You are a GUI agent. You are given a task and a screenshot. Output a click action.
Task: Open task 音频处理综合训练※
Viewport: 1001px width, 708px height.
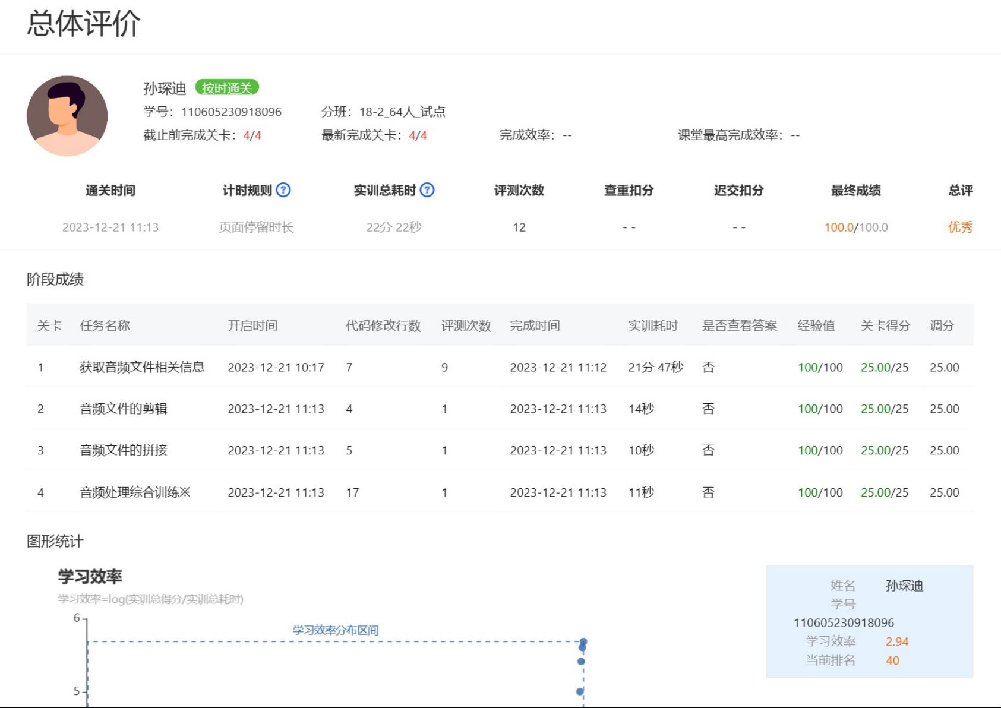pos(135,492)
